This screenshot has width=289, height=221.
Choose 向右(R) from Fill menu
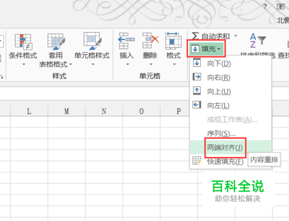pyautogui.click(x=231, y=77)
